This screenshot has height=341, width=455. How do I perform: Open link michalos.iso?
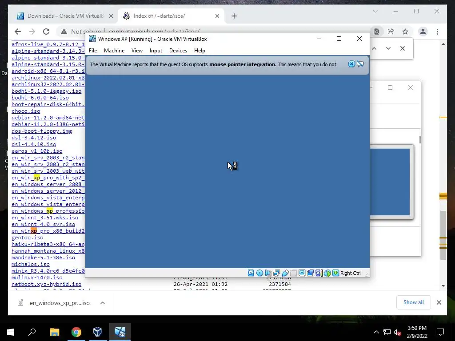pyautogui.click(x=31, y=265)
